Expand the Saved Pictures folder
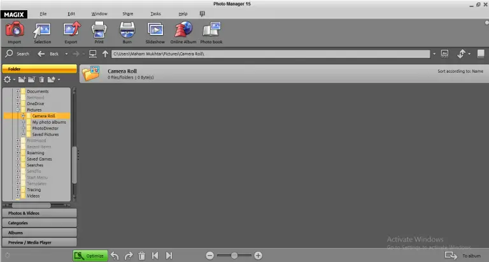Viewport: 489px width, 262px height. pyautogui.click(x=23, y=135)
